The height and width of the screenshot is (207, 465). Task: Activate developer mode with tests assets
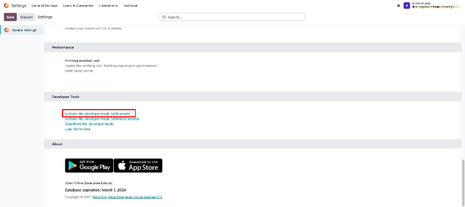tap(102, 119)
